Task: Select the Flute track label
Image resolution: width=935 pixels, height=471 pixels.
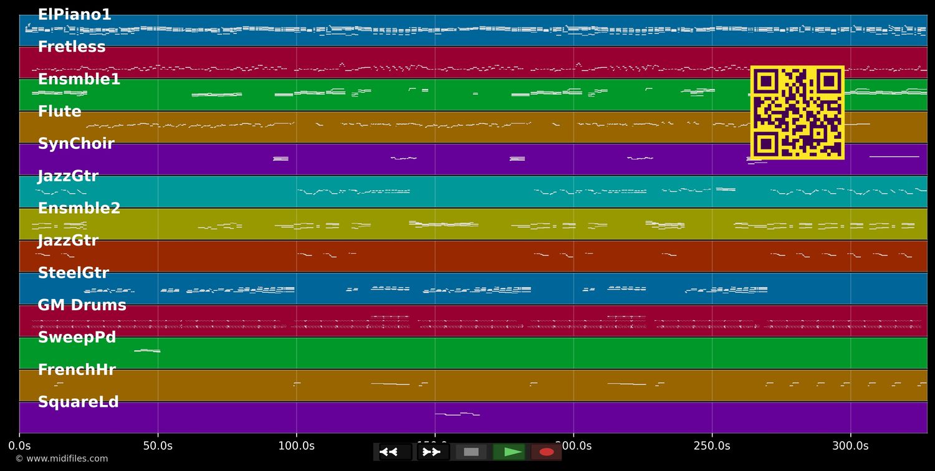Action: coord(59,112)
